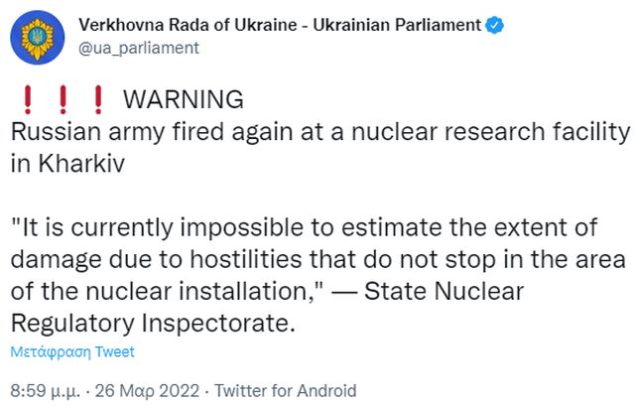Click the WARNING heading text
Viewport: 635px width, 408px height.
click(183, 100)
